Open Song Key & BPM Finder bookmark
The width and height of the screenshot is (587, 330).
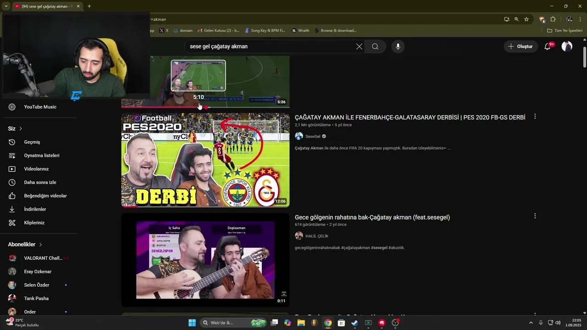point(265,31)
